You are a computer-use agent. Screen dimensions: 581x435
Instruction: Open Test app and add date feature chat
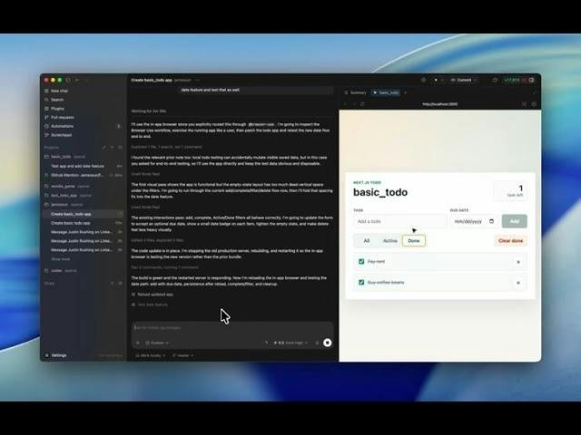[x=77, y=166]
